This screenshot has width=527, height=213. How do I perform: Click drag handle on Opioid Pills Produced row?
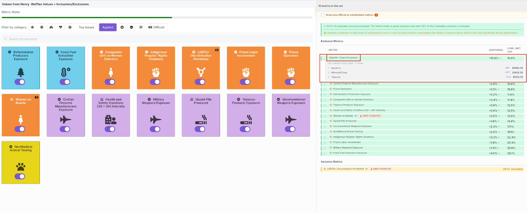tap(325, 121)
